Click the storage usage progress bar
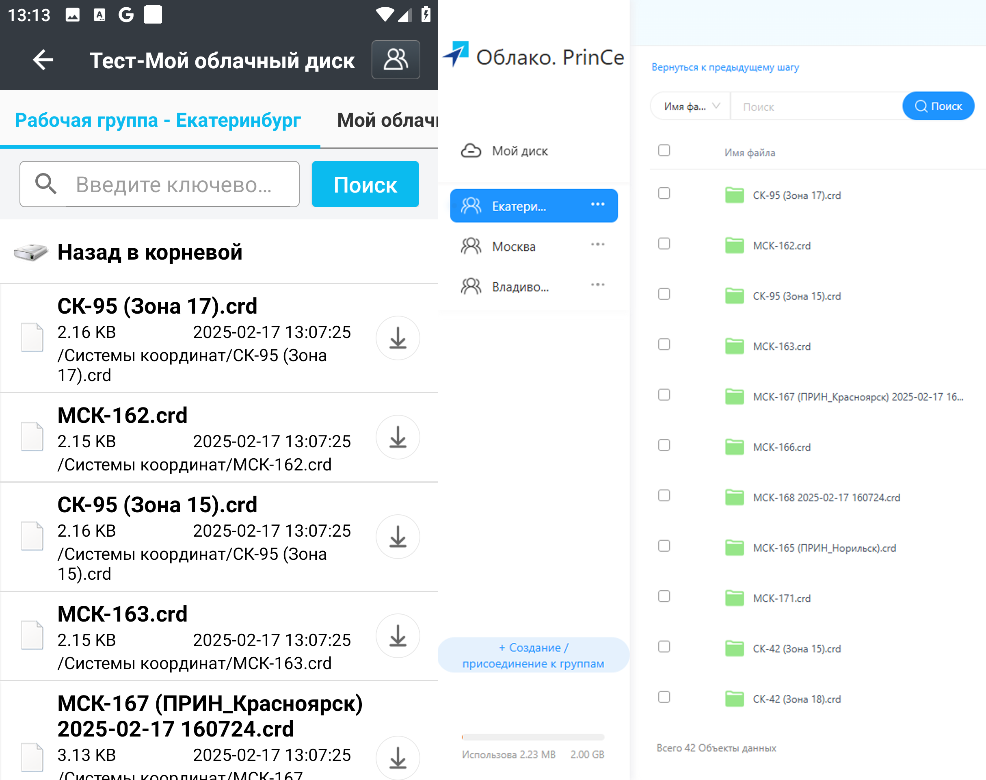The height and width of the screenshot is (780, 986). [533, 737]
